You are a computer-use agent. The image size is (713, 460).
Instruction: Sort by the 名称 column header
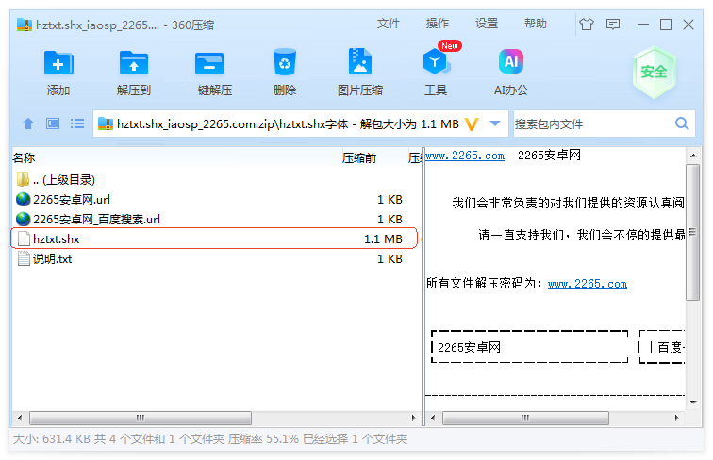coord(24,157)
